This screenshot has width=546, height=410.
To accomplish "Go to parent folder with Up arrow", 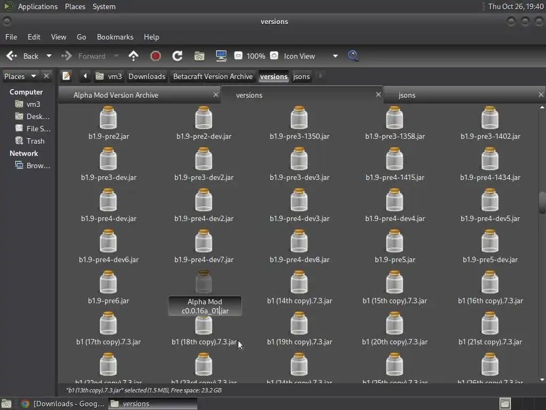I will tap(133, 56).
